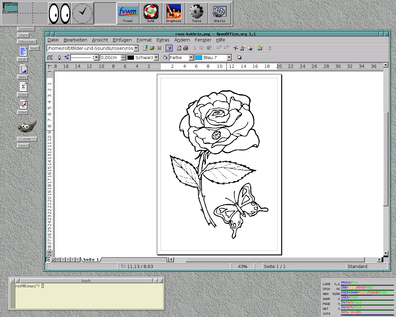Open the Navigator compass icon
This screenshot has height=317, width=396.
coord(236,48)
